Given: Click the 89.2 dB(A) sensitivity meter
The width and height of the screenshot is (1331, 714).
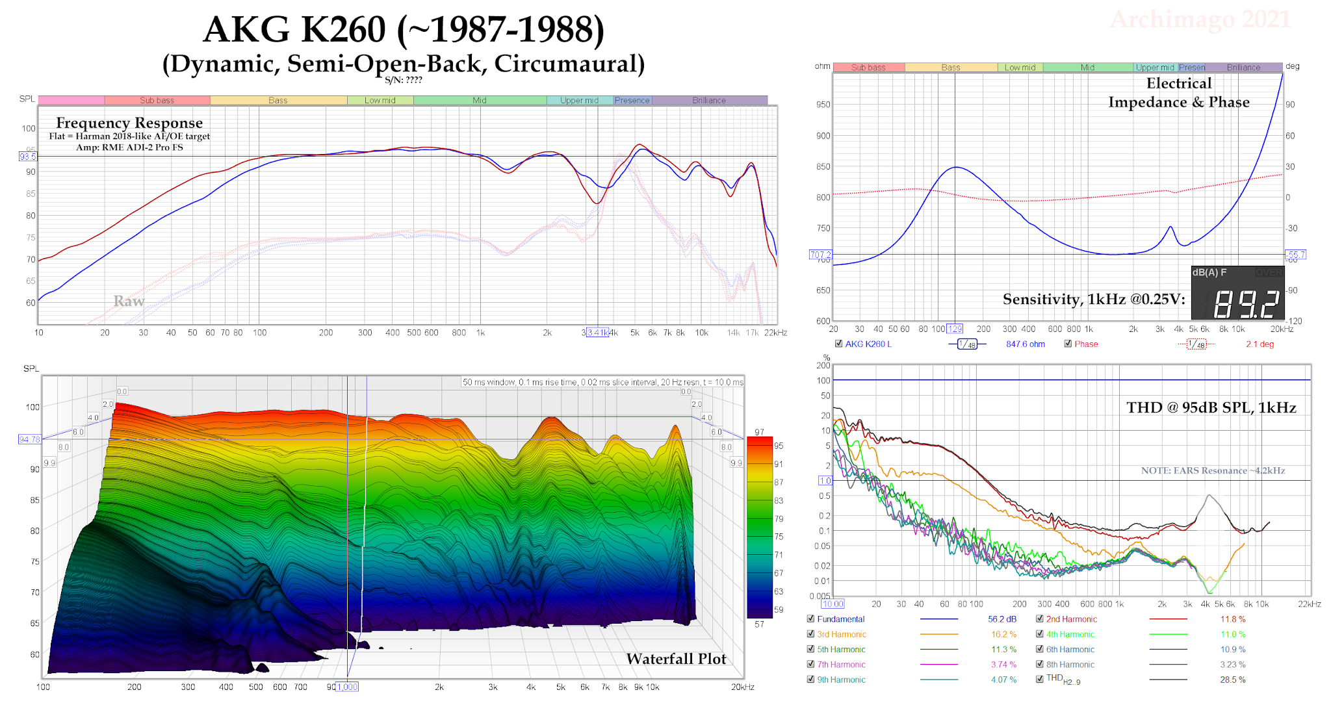Looking at the screenshot, I should click(x=1237, y=292).
